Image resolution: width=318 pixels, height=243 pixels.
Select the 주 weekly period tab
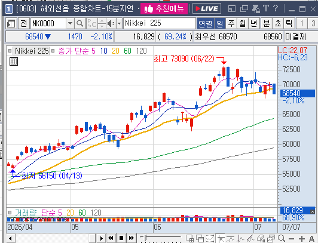coord(231,24)
